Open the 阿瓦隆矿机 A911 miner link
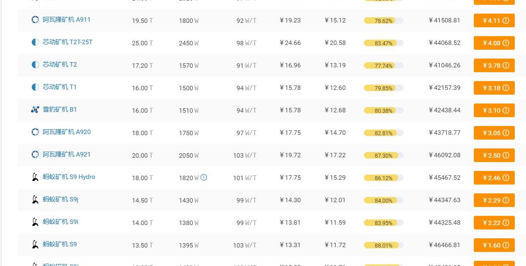 point(67,20)
